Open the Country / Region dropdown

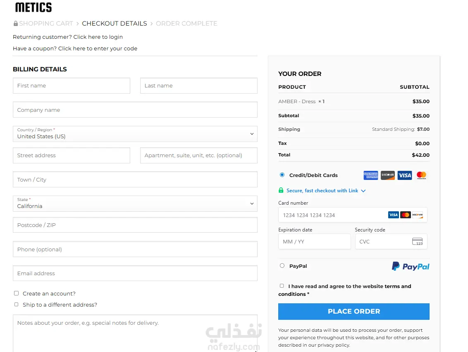click(135, 134)
